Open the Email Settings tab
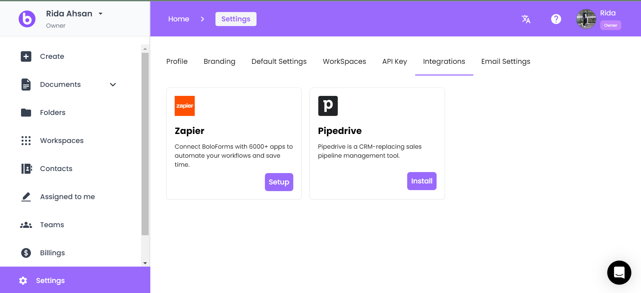Image resolution: width=641 pixels, height=293 pixels. pos(506,61)
